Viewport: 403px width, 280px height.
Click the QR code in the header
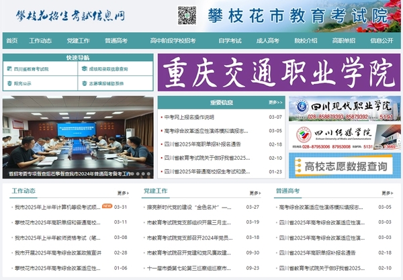(187, 15)
